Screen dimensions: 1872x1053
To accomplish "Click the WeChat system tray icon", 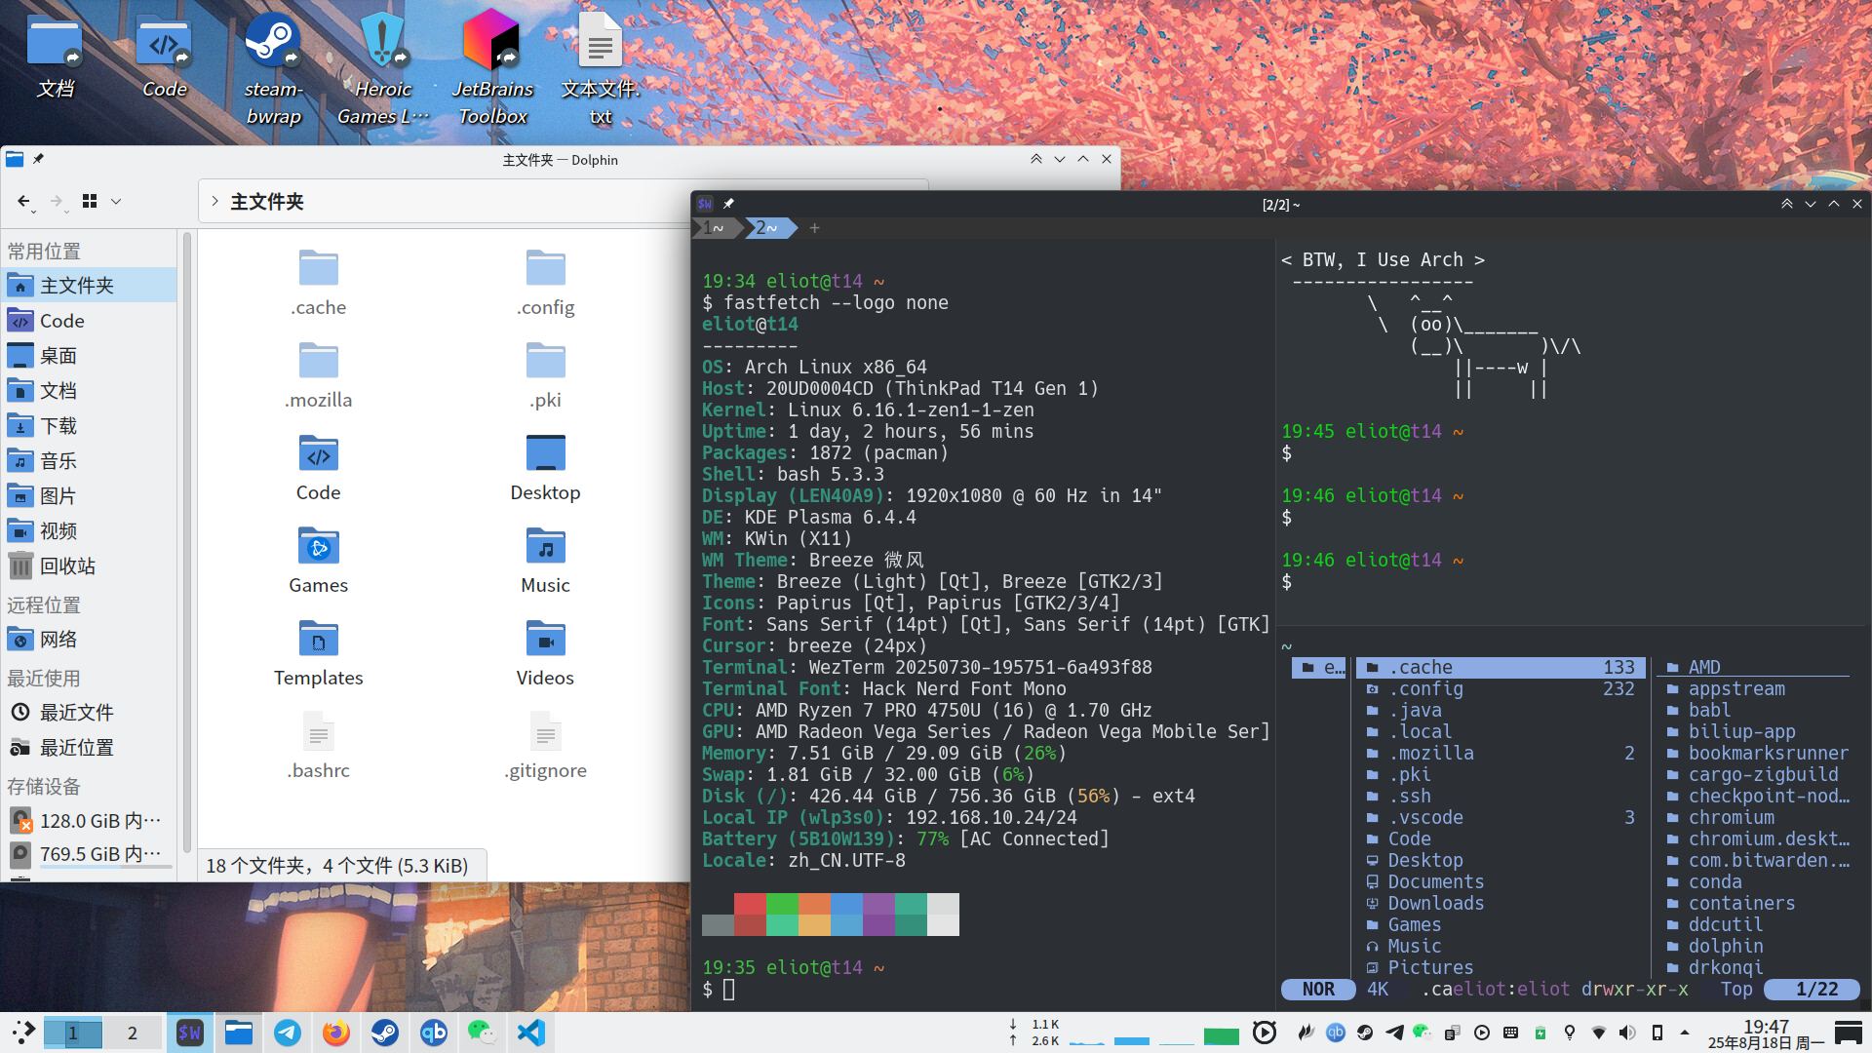I will 1423,1033.
